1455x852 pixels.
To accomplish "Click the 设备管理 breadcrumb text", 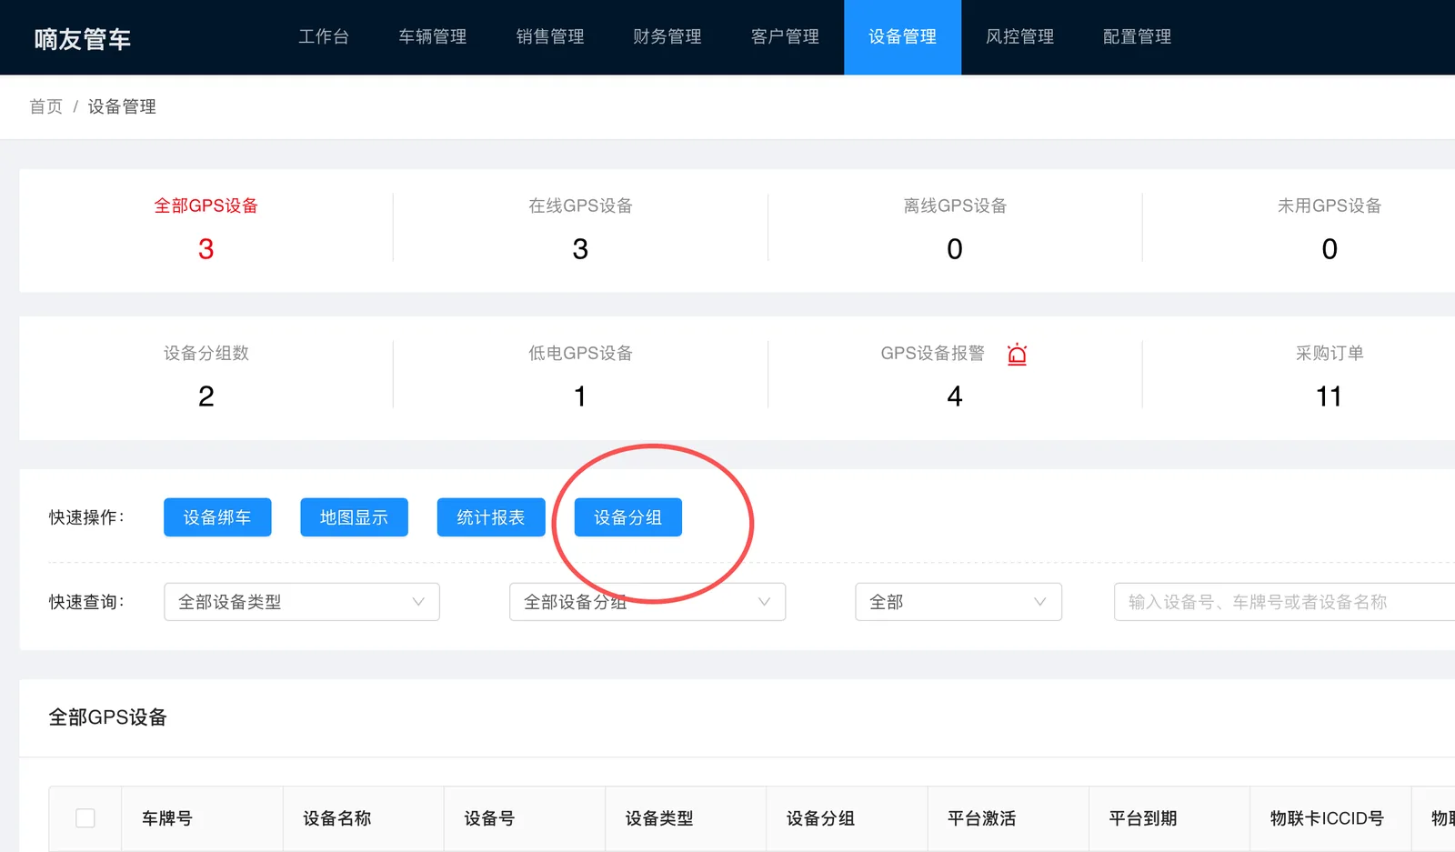I will point(122,106).
